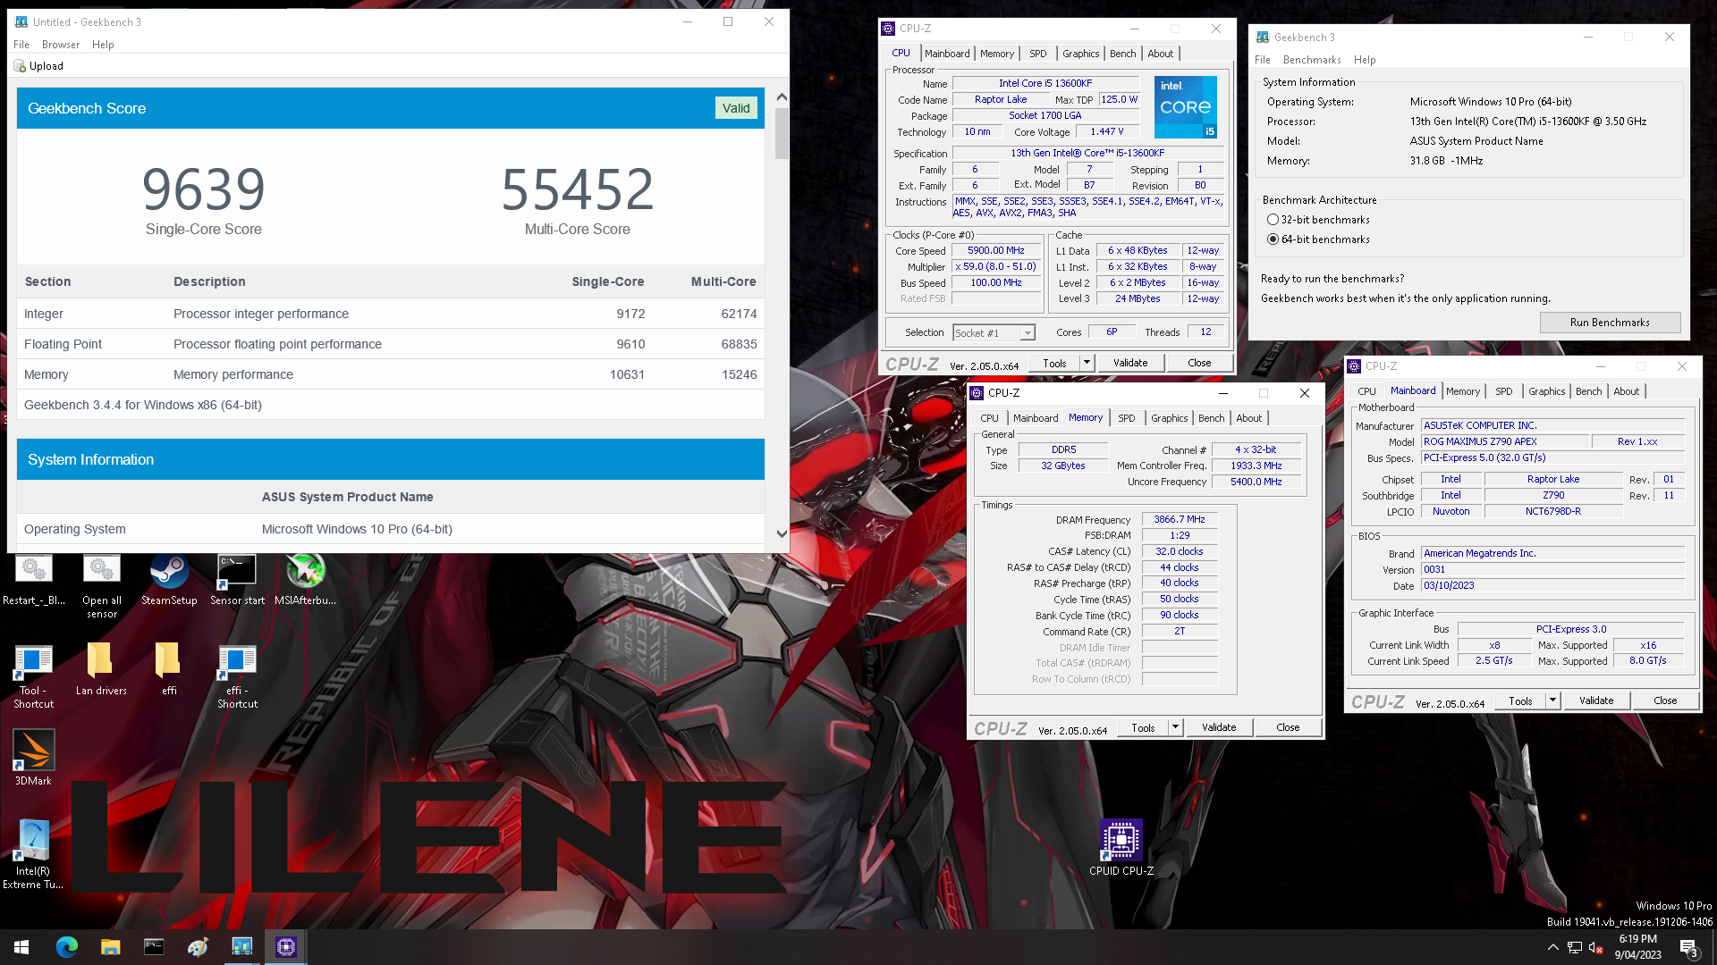Open the network status tray icon
This screenshot has height=965, width=1717.
click(1575, 947)
